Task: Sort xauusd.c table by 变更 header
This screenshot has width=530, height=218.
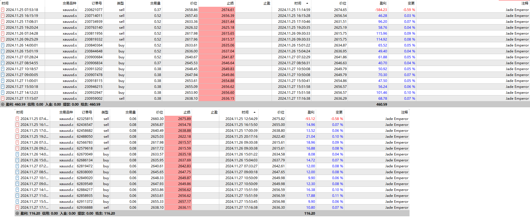Action: coord(339,112)
